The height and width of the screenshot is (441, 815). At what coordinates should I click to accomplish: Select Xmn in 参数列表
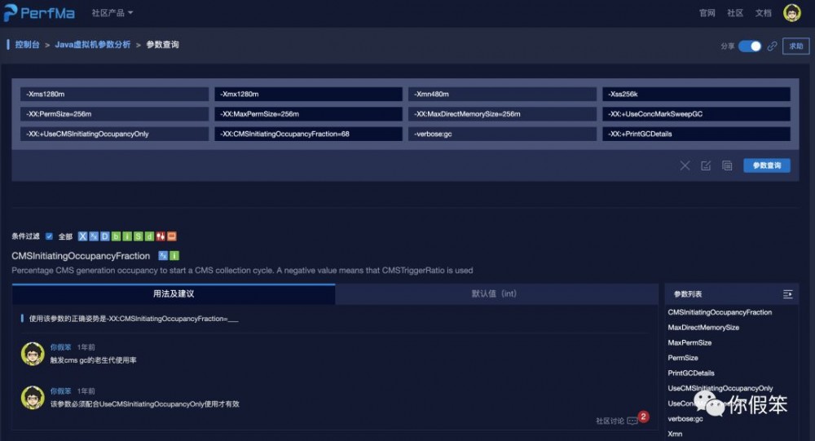[x=675, y=434]
